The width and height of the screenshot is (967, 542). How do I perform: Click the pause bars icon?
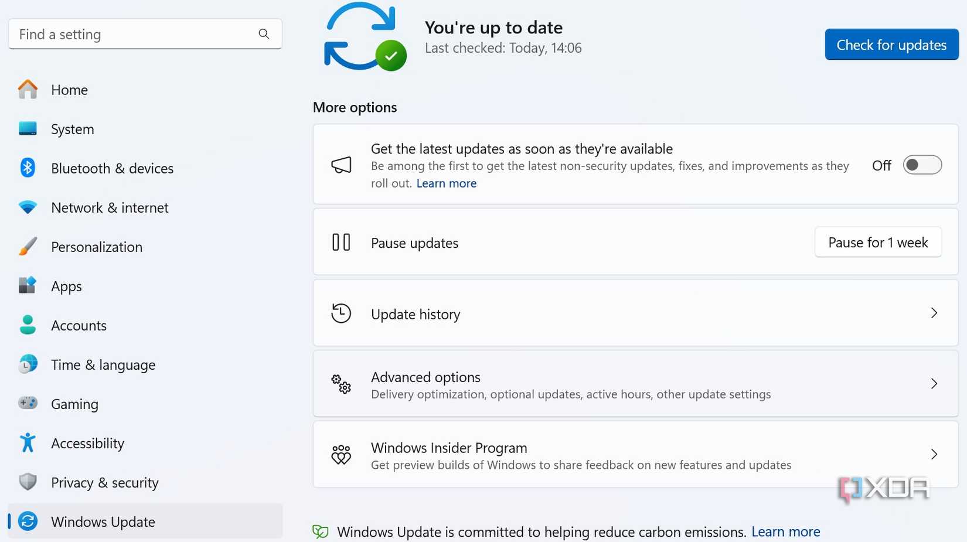(341, 242)
